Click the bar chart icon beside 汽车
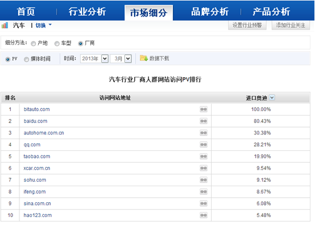This screenshot has width=315, height=225. point(5,25)
